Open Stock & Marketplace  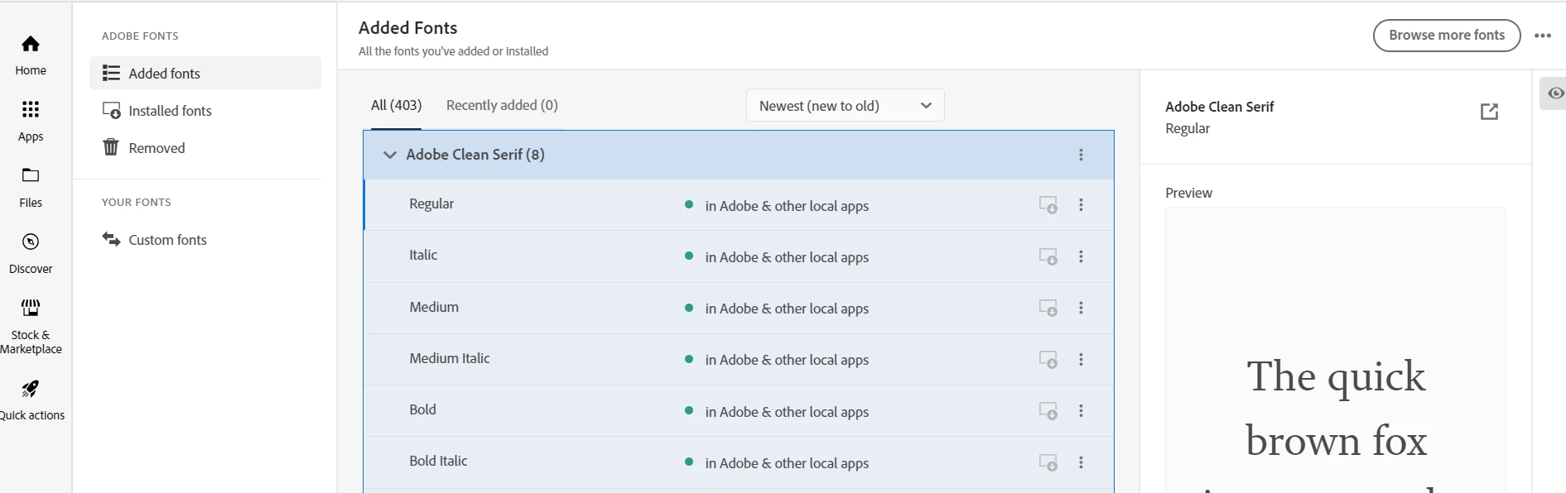pyautogui.click(x=31, y=327)
